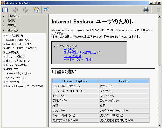Expand ポップアップを制御する tree node

4,61
